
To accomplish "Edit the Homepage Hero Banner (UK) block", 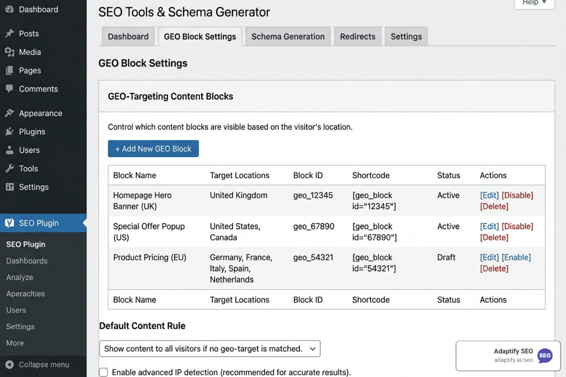I will (489, 195).
